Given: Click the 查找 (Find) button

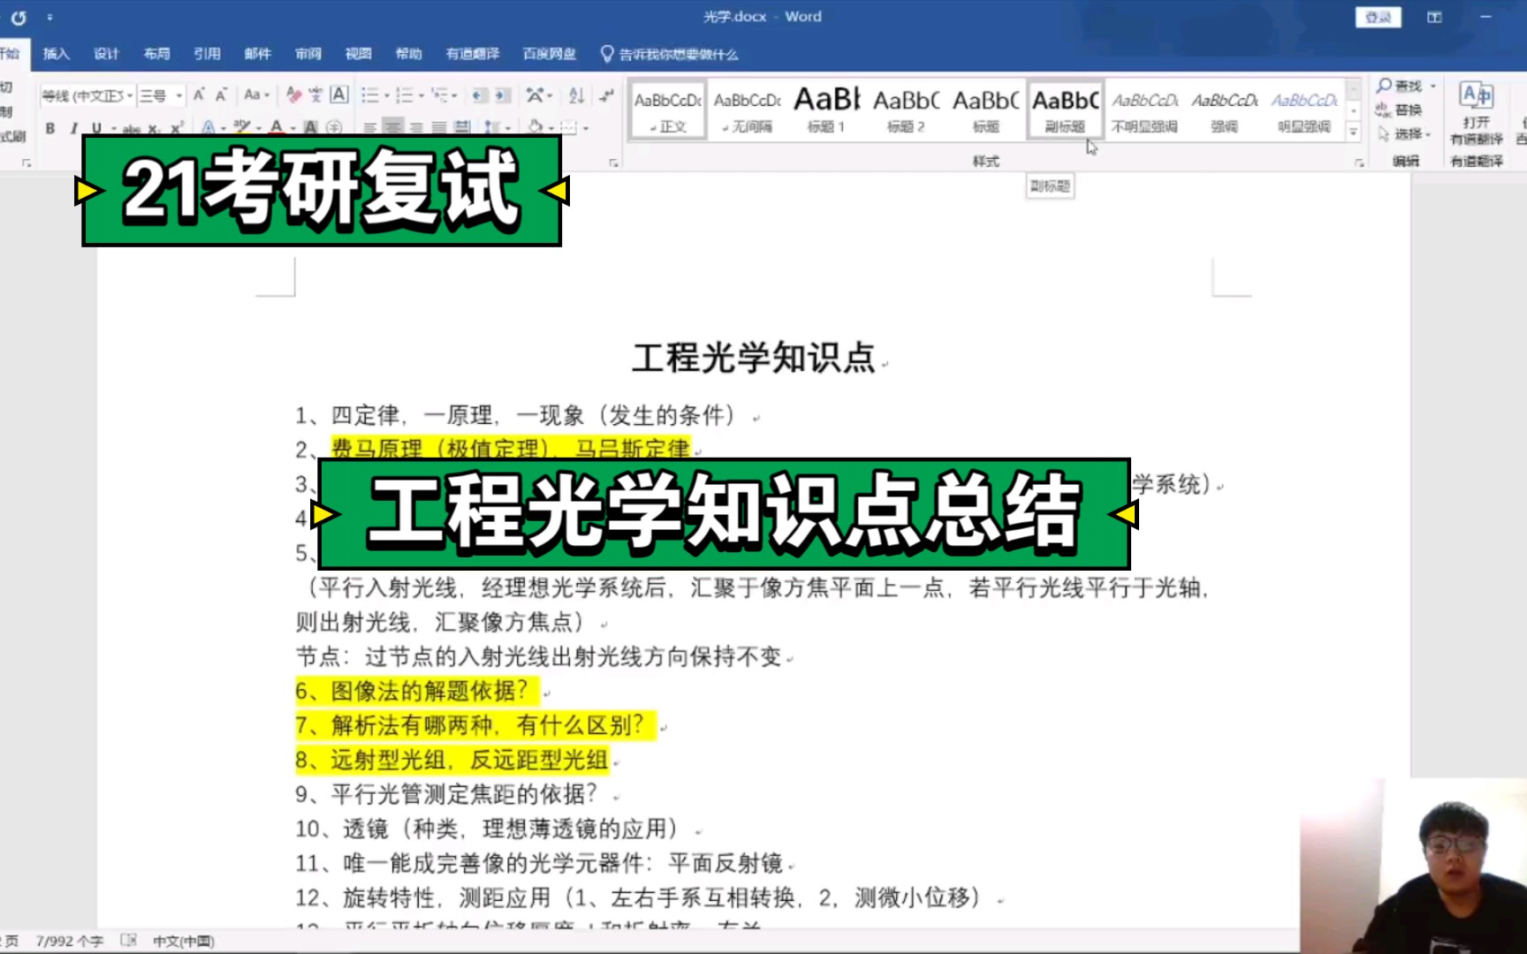Looking at the screenshot, I should pyautogui.click(x=1400, y=87).
